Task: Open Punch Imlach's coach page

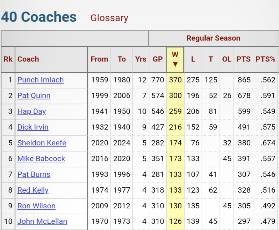Action: tap(41, 80)
